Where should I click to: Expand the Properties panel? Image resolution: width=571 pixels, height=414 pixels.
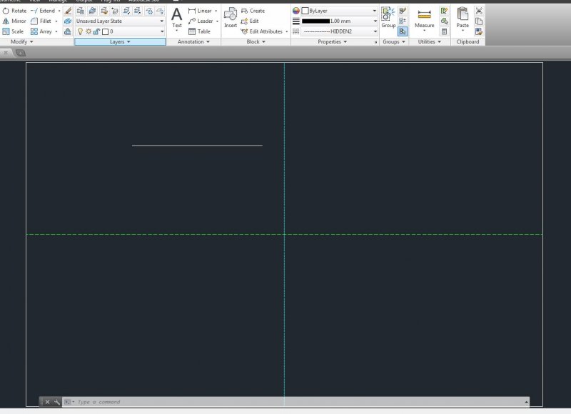pos(332,42)
